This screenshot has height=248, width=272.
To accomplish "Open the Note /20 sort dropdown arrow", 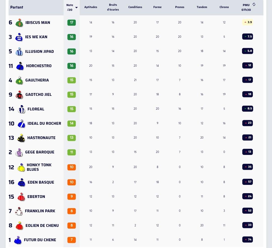I will click(76, 8).
